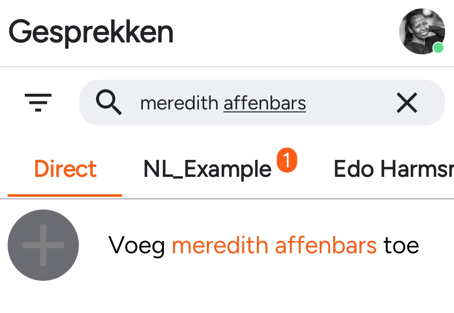
Task: Open the NL_Example conversation tab
Action: point(207,169)
